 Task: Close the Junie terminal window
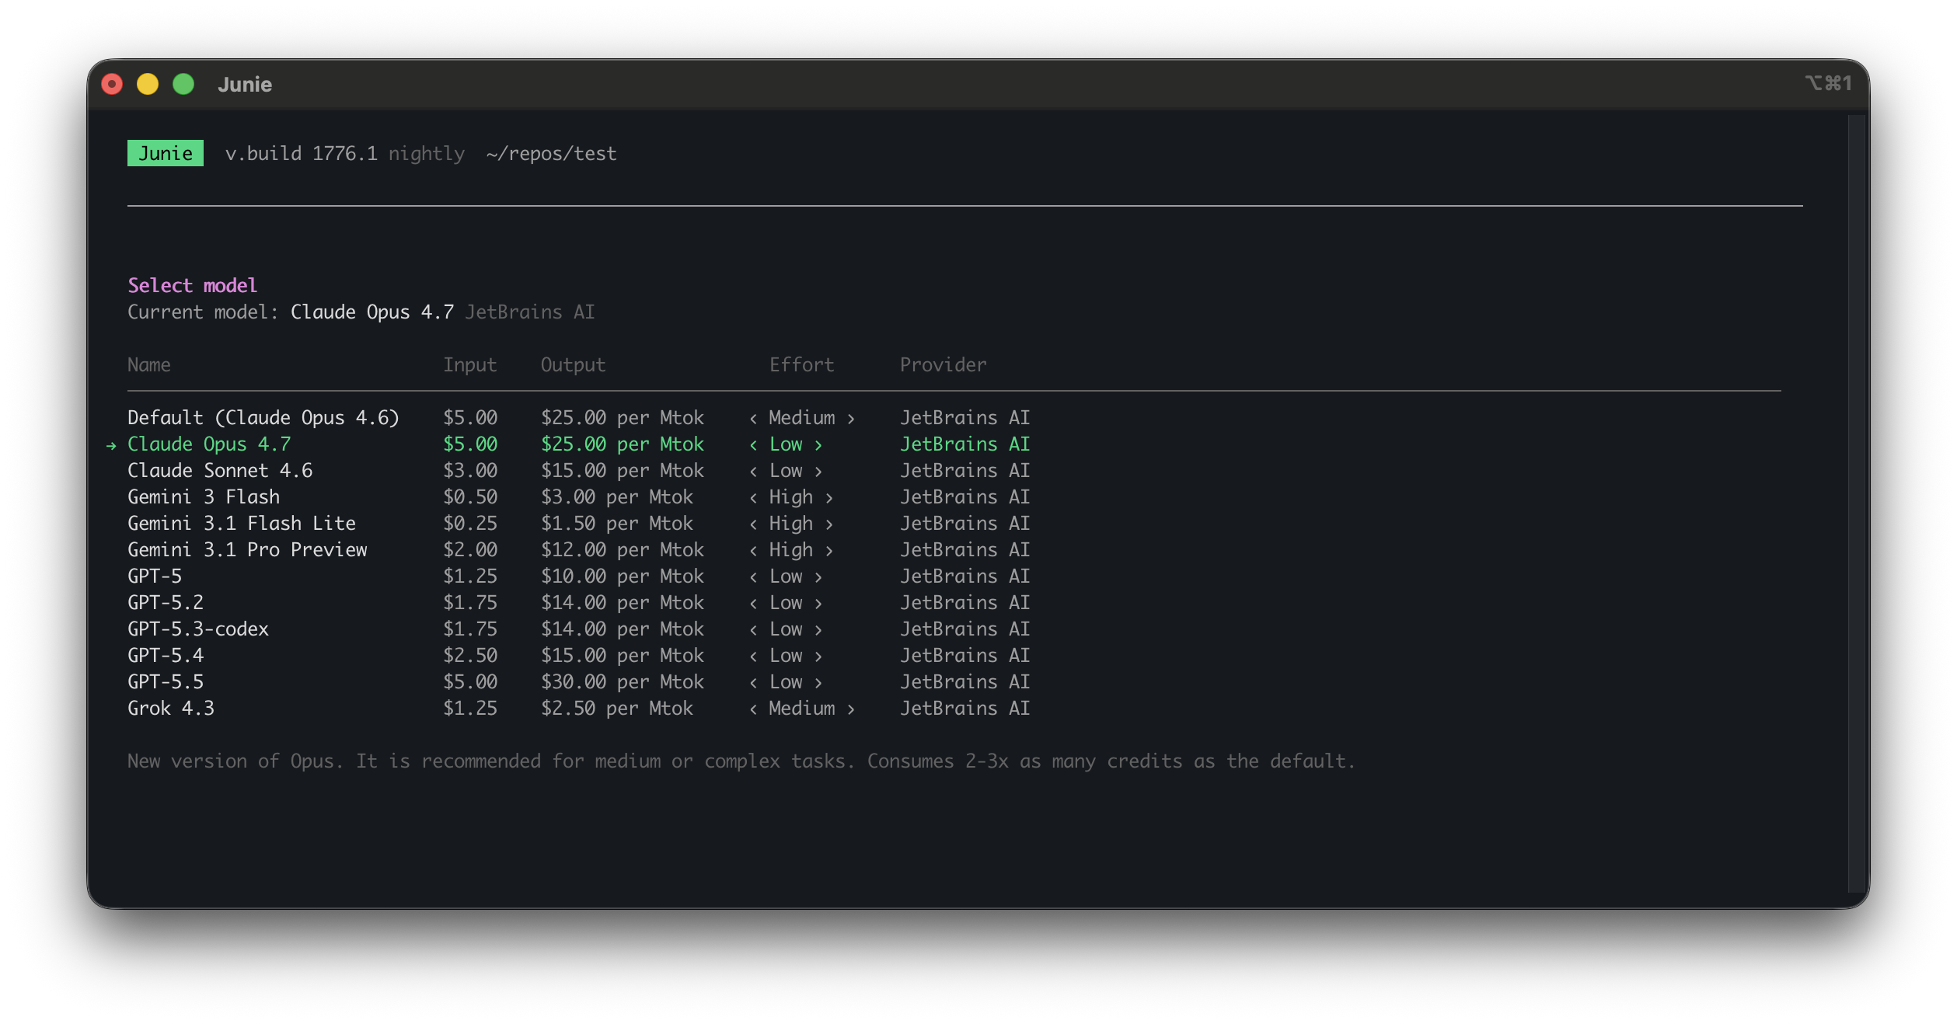[x=113, y=84]
